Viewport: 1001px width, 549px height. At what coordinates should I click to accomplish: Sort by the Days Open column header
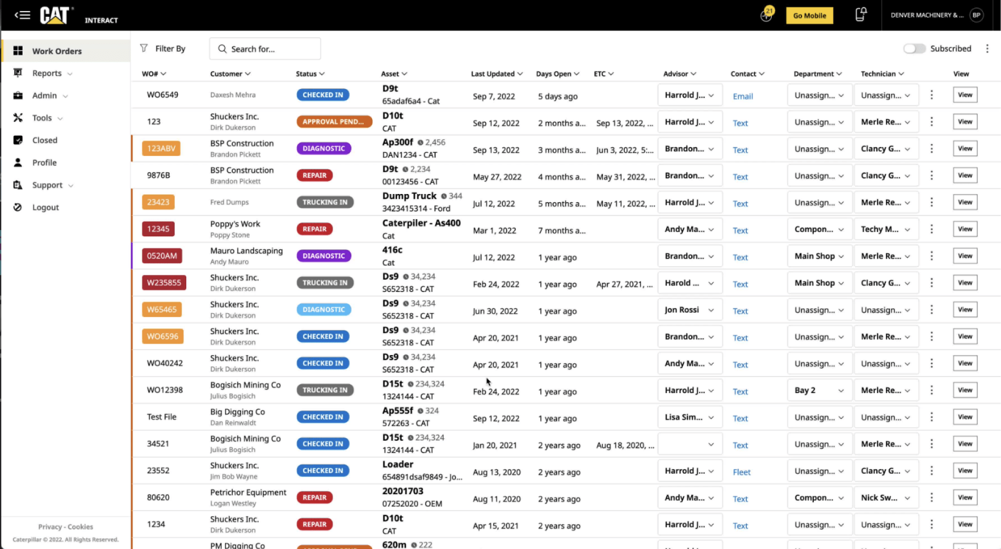[x=557, y=74]
